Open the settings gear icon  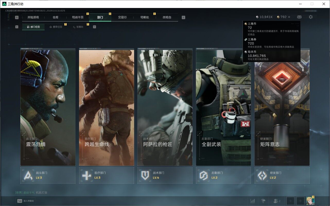point(311,17)
